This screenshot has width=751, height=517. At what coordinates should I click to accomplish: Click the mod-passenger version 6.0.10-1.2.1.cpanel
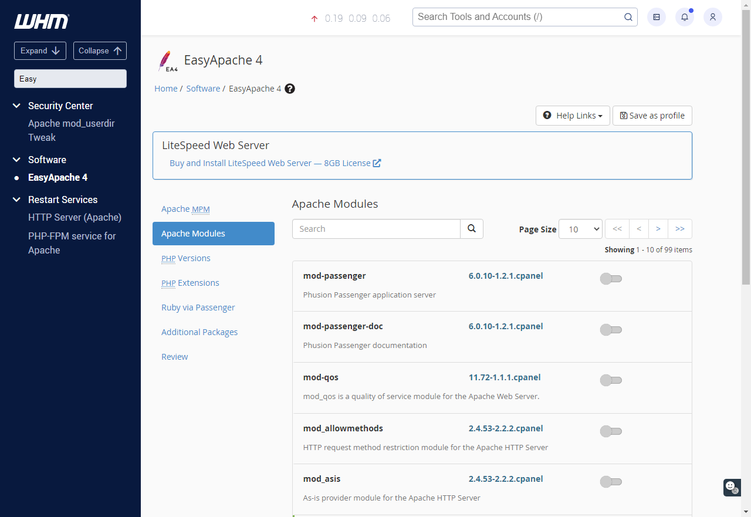(x=506, y=276)
